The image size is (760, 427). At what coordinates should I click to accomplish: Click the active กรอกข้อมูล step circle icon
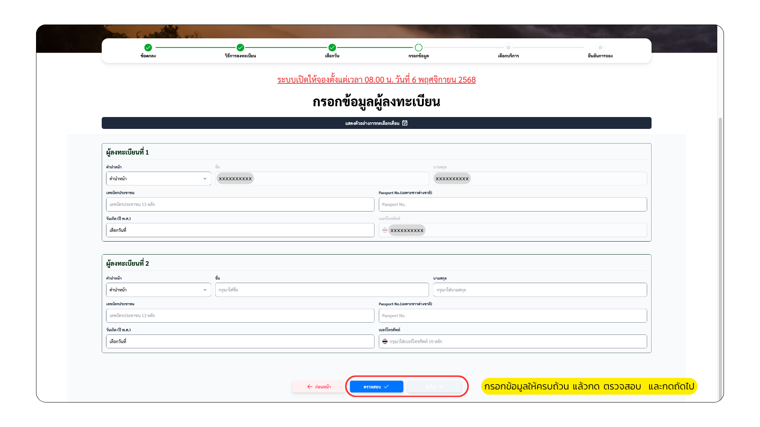pos(418,47)
